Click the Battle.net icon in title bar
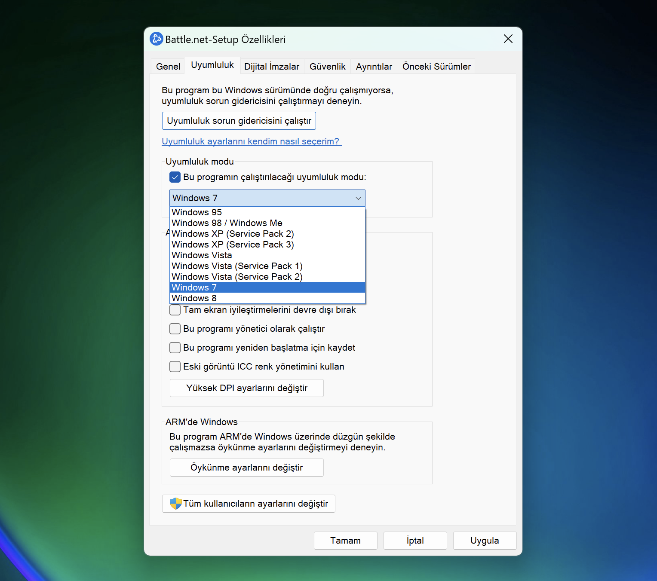 click(x=156, y=39)
